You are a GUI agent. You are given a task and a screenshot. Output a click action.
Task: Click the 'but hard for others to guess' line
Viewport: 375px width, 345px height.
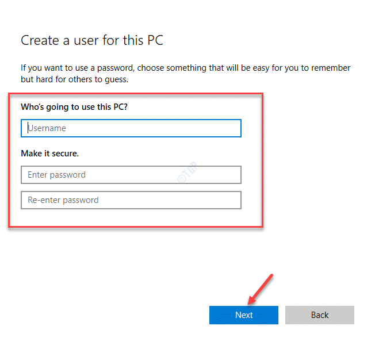(x=74, y=79)
